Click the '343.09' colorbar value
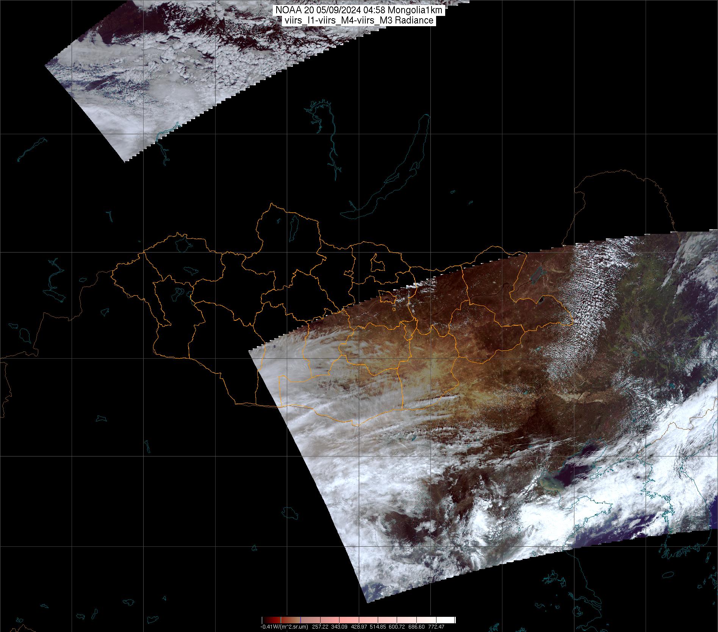This screenshot has width=718, height=632. tap(339, 627)
